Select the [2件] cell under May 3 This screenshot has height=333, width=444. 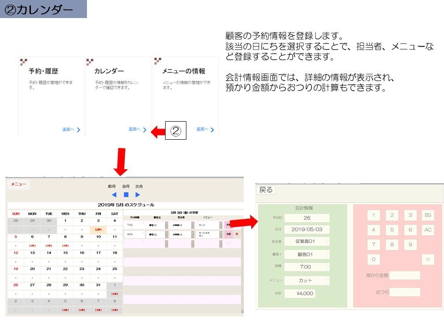[98, 230]
